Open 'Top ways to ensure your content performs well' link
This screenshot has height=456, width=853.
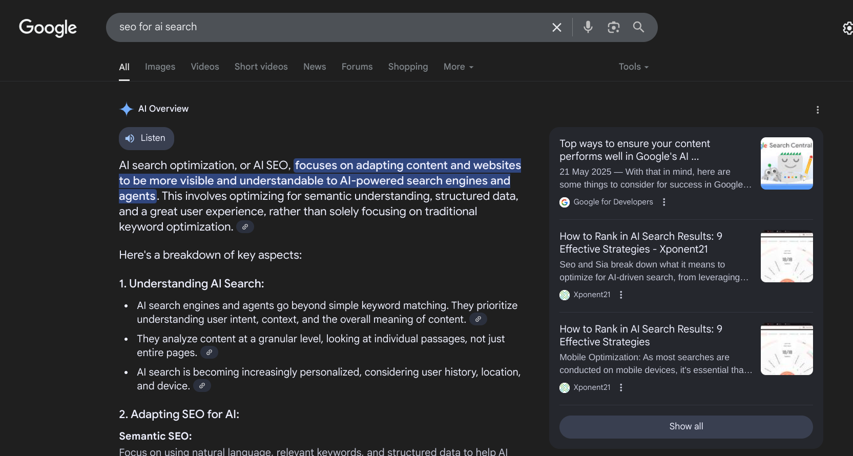coord(635,150)
